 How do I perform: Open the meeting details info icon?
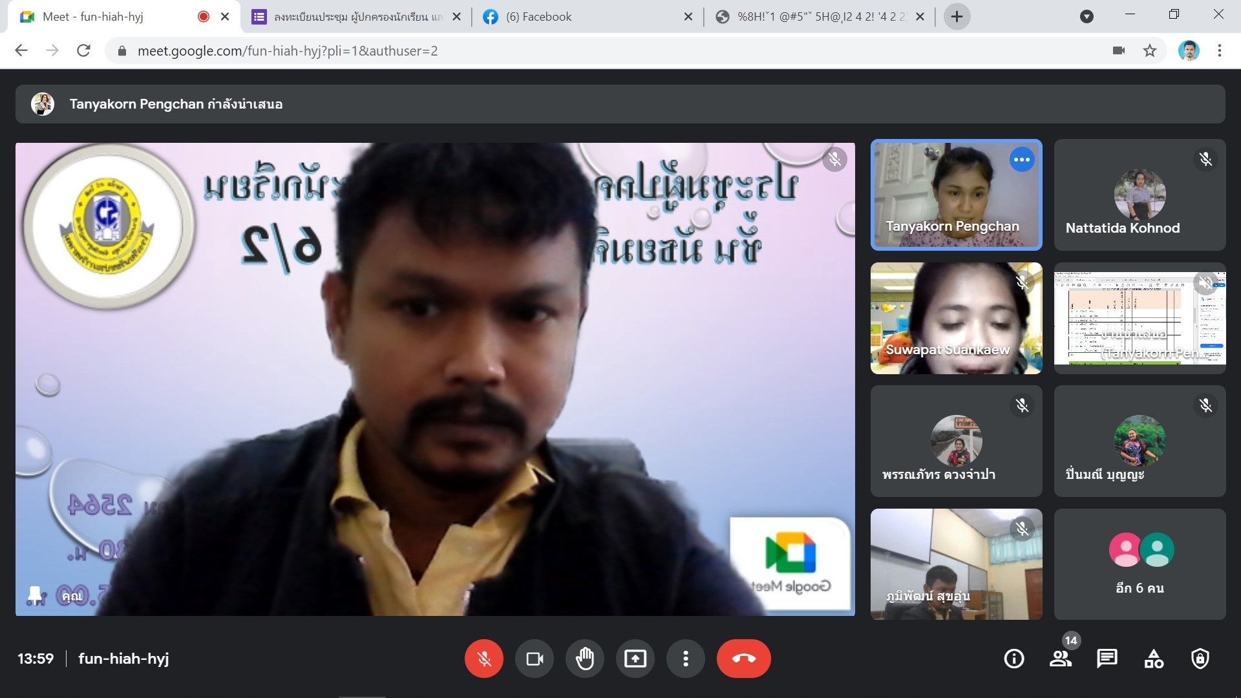tap(1013, 659)
